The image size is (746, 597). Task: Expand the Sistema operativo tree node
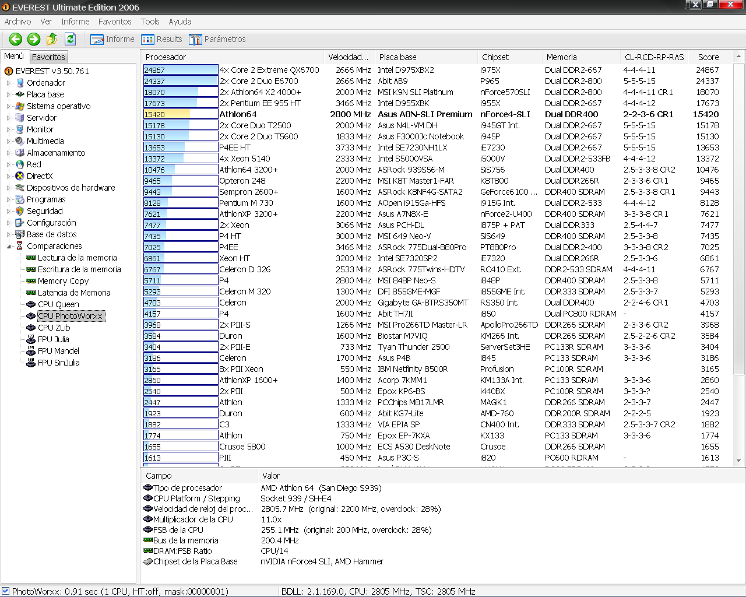click(x=9, y=106)
